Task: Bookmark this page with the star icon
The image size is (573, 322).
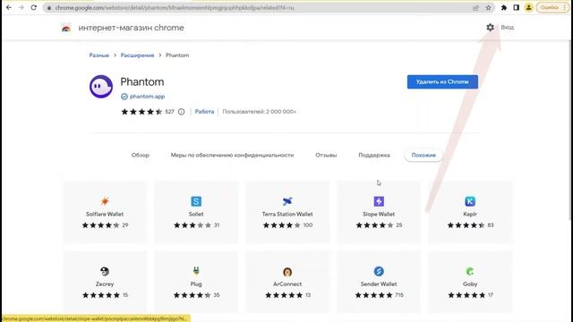Action: (489, 8)
